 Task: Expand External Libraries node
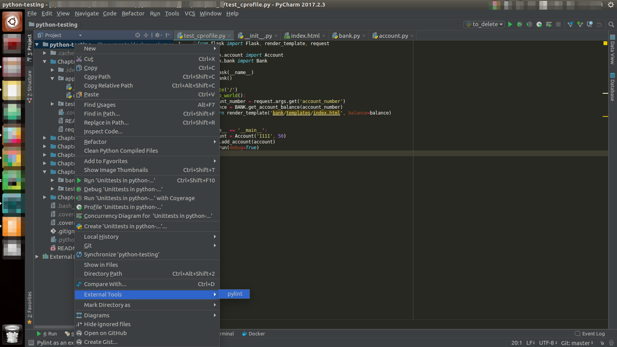37,257
